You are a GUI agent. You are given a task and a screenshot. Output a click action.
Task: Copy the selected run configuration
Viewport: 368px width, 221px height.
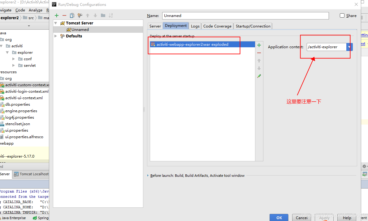(72, 15)
